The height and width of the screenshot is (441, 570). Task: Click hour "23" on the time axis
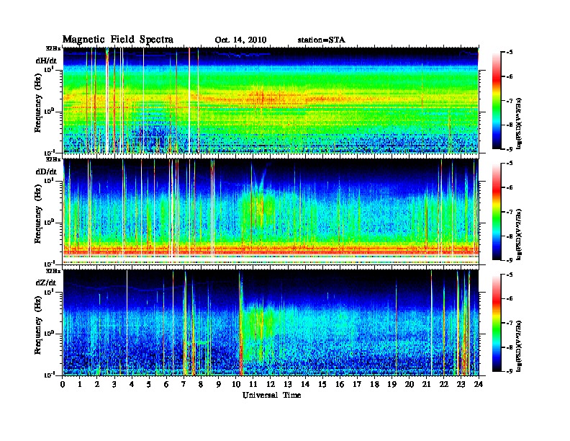(x=461, y=384)
